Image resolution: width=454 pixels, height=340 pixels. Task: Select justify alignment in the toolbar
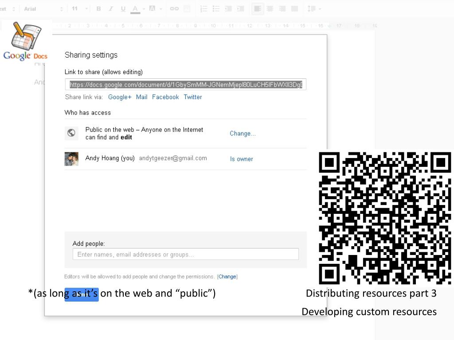(294, 9)
